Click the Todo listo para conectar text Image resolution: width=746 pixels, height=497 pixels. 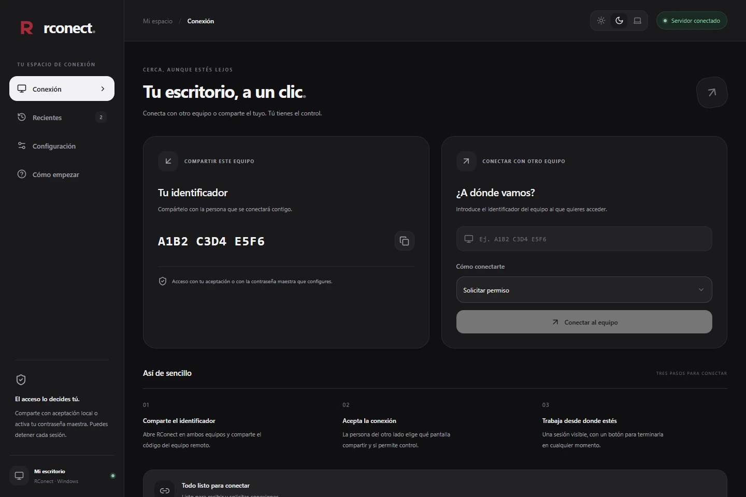[216, 486]
